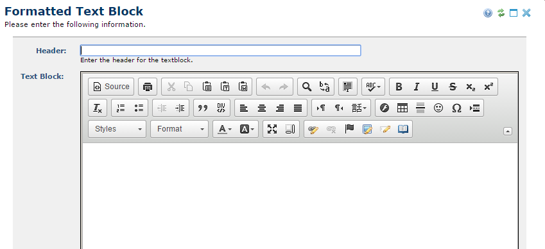Click the Remove Format icon
This screenshot has width=545, height=249.
click(x=98, y=108)
